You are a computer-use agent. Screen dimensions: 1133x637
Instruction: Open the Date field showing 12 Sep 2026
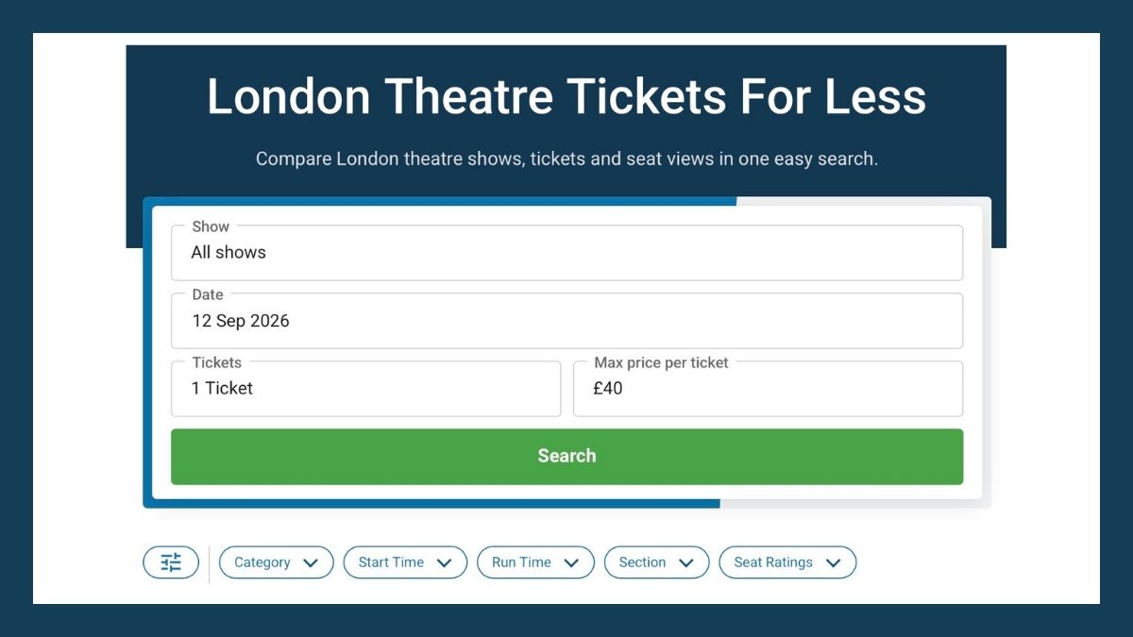coord(566,321)
